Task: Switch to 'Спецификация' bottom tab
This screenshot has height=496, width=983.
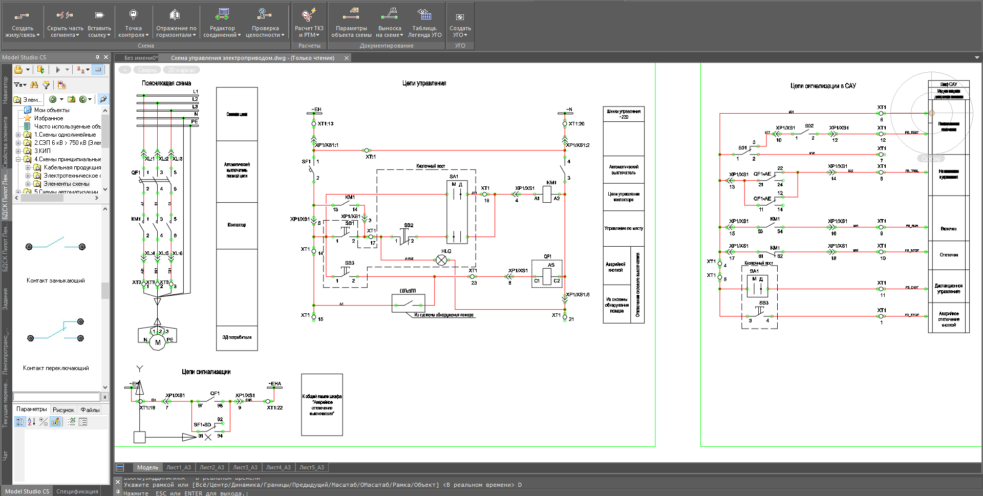Action: [77, 491]
